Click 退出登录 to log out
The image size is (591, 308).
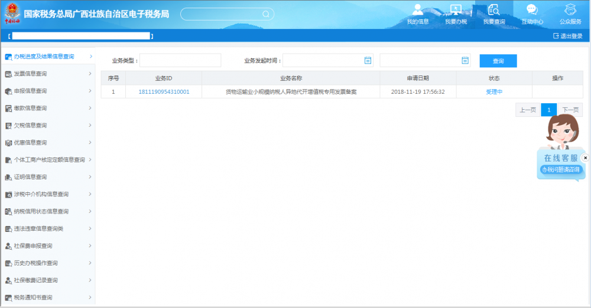[567, 36]
